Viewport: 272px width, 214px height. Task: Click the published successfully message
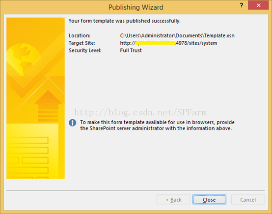coord(125,21)
